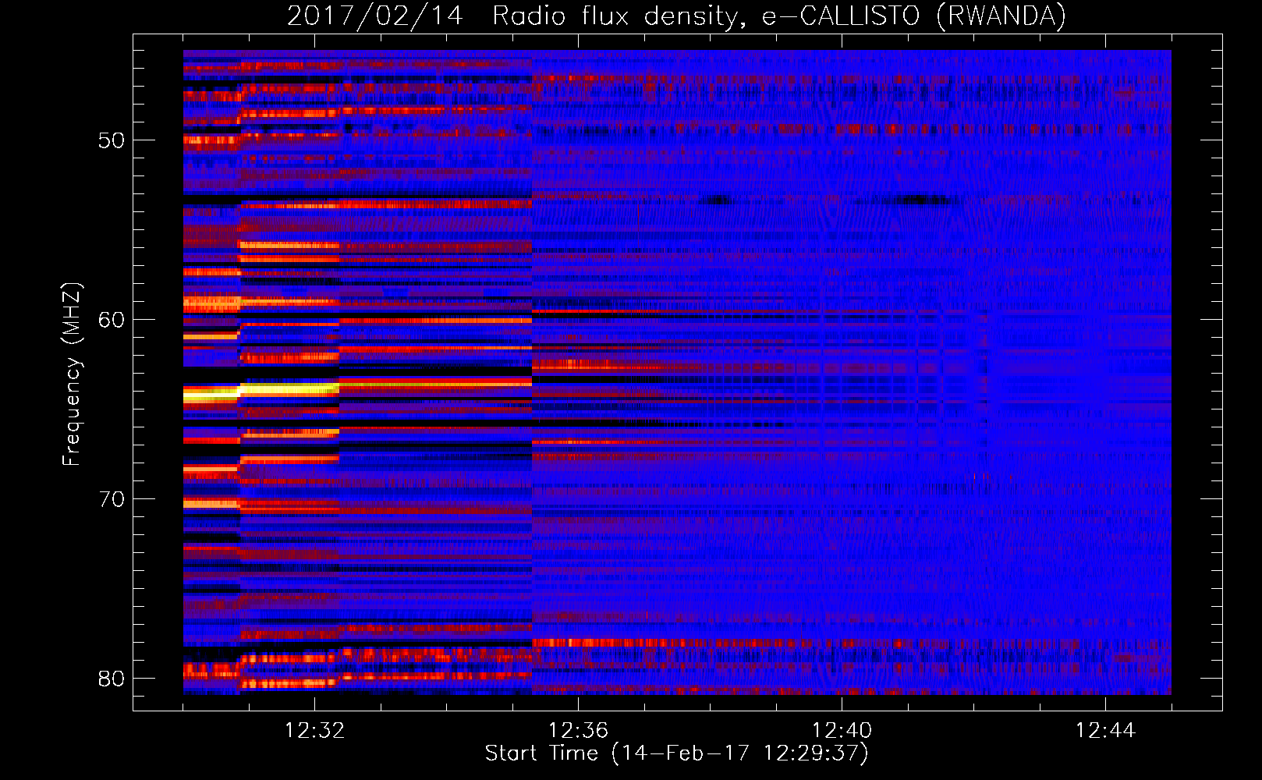Image resolution: width=1262 pixels, height=780 pixels.
Task: Click the 60 frequency tick label
Action: [112, 320]
